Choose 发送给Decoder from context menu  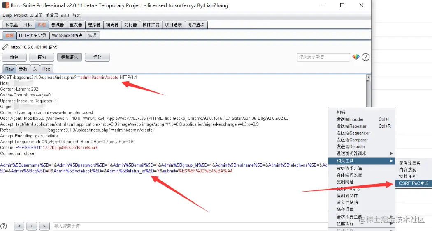click(x=362, y=146)
